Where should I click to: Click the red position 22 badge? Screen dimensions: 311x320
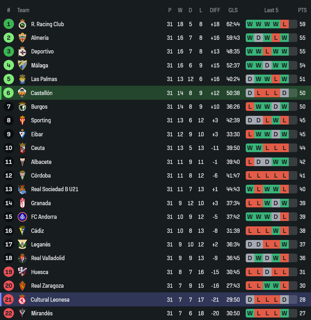pos(9,313)
